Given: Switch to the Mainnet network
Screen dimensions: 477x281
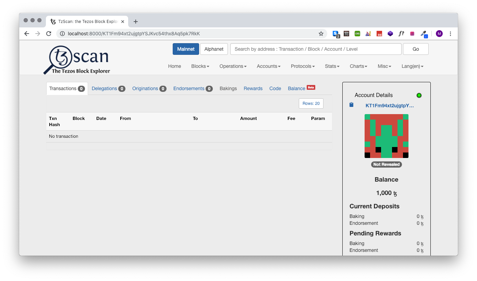Looking at the screenshot, I should 186,49.
